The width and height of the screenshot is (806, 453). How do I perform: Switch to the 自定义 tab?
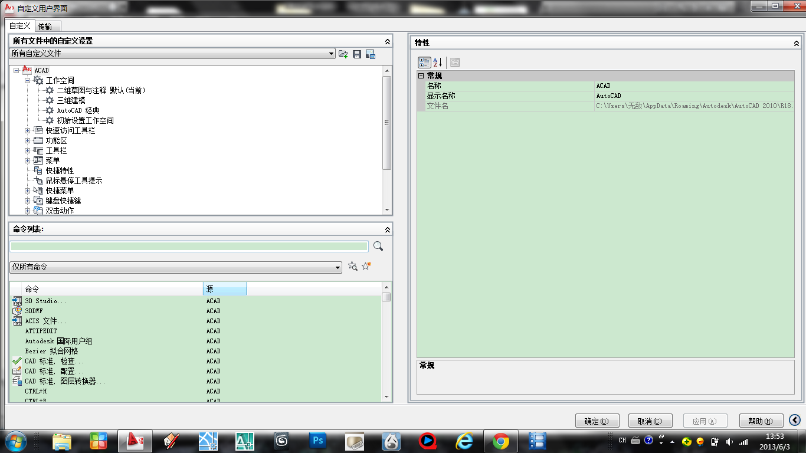point(19,26)
